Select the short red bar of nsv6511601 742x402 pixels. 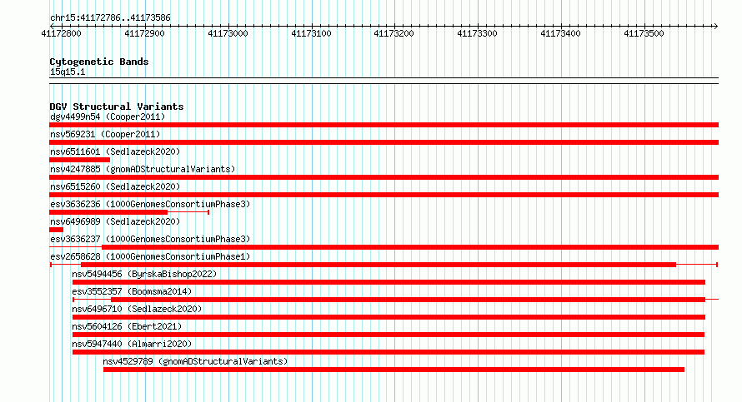click(x=79, y=160)
